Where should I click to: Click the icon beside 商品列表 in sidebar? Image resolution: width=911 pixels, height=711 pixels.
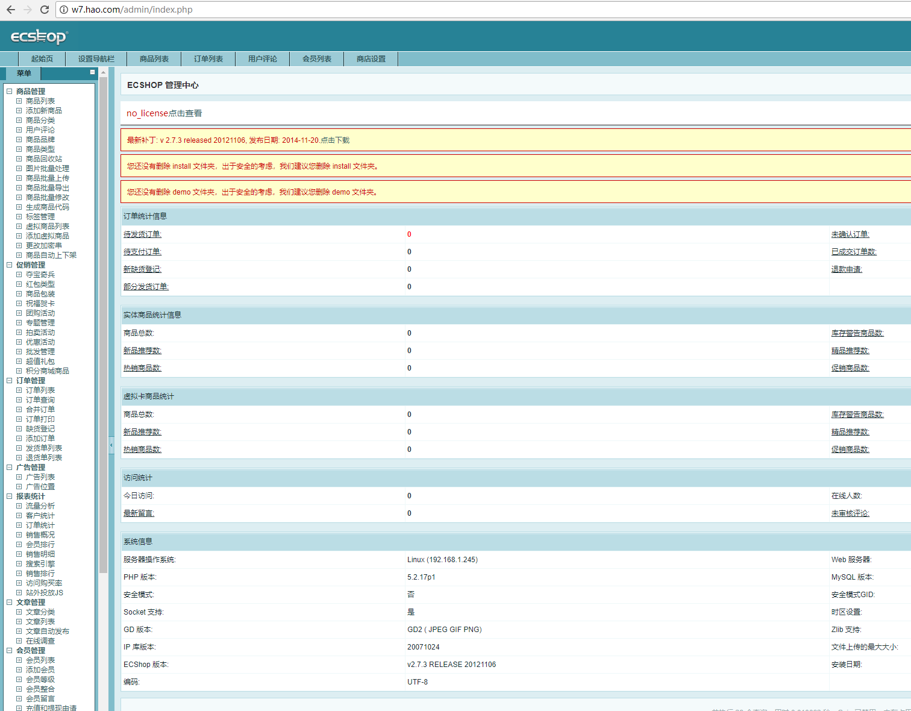19,101
